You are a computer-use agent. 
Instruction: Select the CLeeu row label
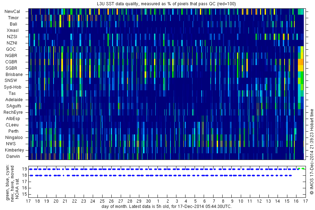[12, 125]
